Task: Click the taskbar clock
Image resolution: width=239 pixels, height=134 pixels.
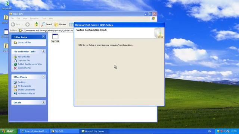Action: pyautogui.click(x=234, y=131)
